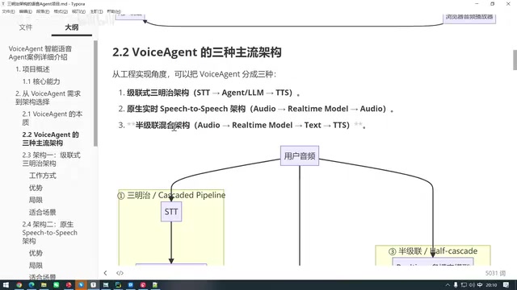
Task: Jump to outline item 2.1 VoiceAgent 的本质
Action: [52, 118]
